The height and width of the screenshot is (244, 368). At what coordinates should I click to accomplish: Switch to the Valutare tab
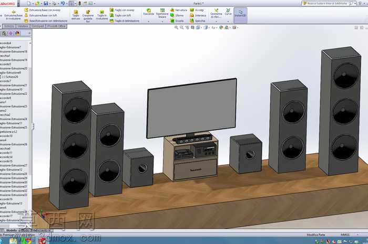coord(23,26)
